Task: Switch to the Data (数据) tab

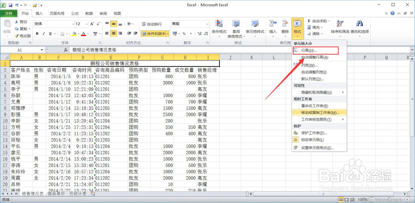Action: (89, 14)
